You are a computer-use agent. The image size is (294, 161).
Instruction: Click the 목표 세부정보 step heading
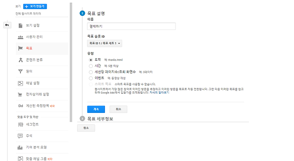tap(100, 119)
